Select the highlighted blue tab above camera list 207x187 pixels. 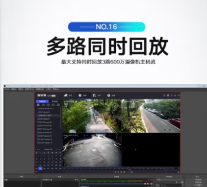pyautogui.click(x=42, y=101)
